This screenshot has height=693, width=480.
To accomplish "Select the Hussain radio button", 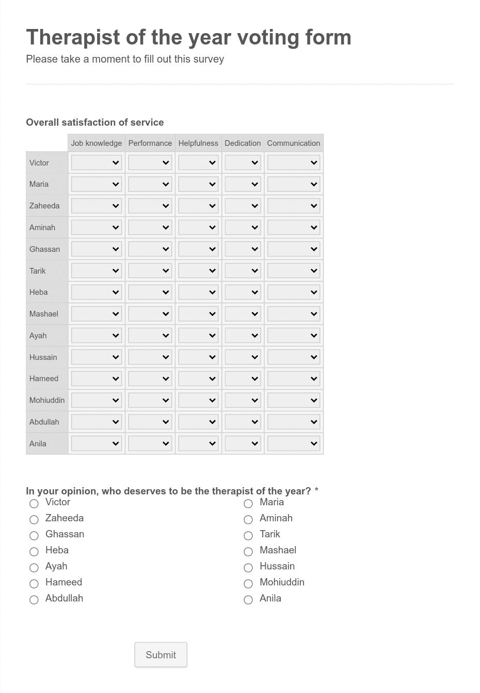I will tap(248, 568).
